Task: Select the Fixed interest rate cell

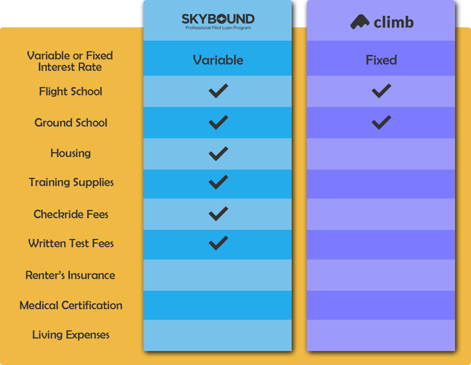Action: coord(381,58)
